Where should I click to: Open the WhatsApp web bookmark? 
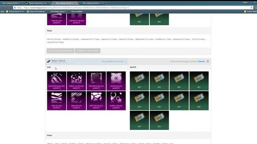36,12
